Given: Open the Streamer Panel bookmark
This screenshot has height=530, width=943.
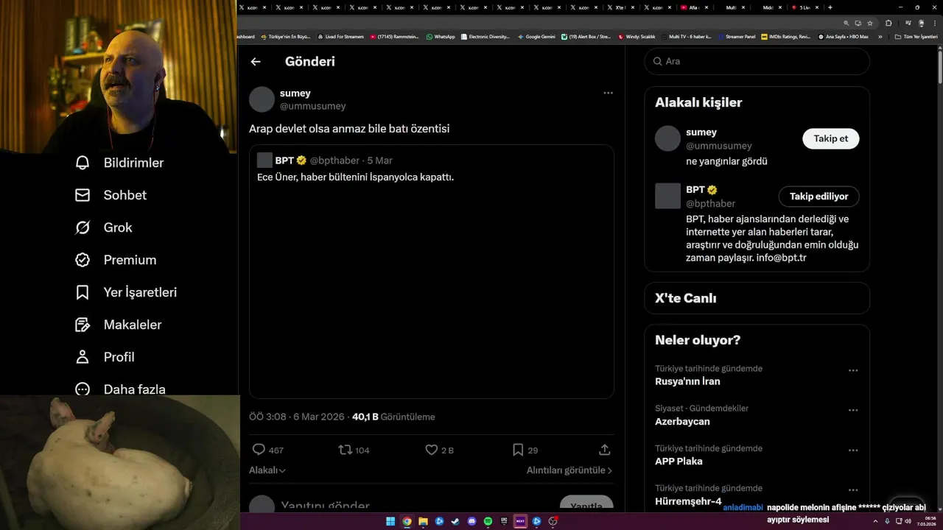Looking at the screenshot, I should pyautogui.click(x=736, y=36).
